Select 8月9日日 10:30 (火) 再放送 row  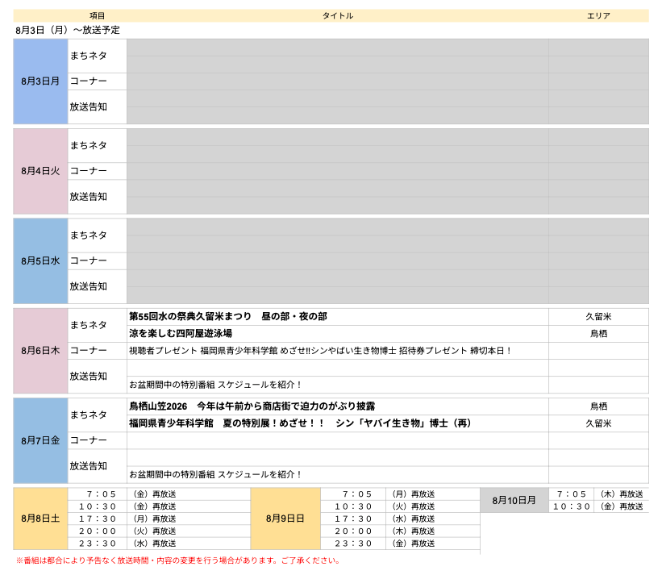point(400,506)
